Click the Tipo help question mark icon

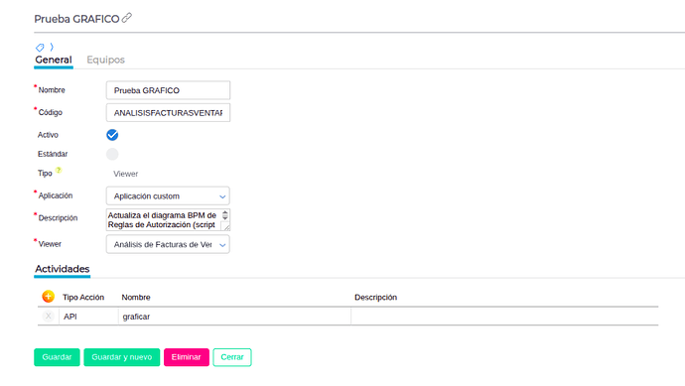[59, 171]
